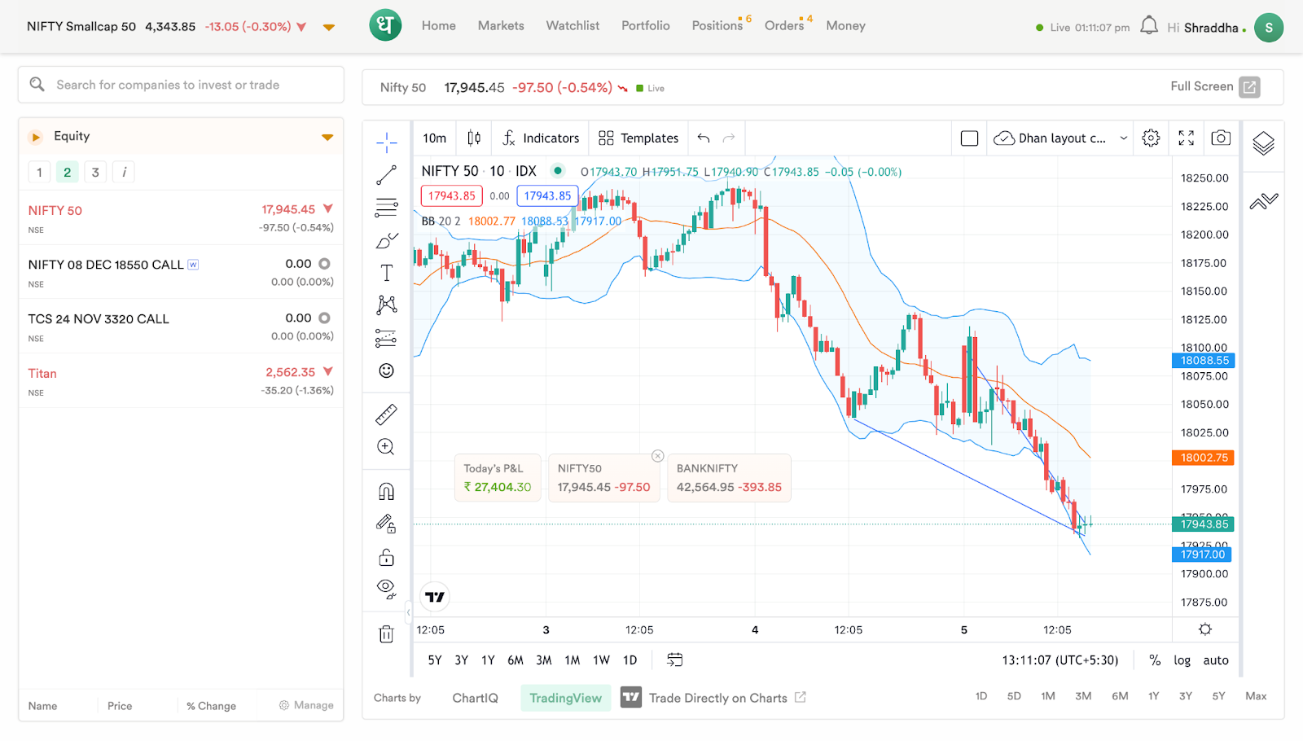Image resolution: width=1303 pixels, height=741 pixels.
Task: Toggle lock all drawing tools
Action: pyautogui.click(x=386, y=558)
